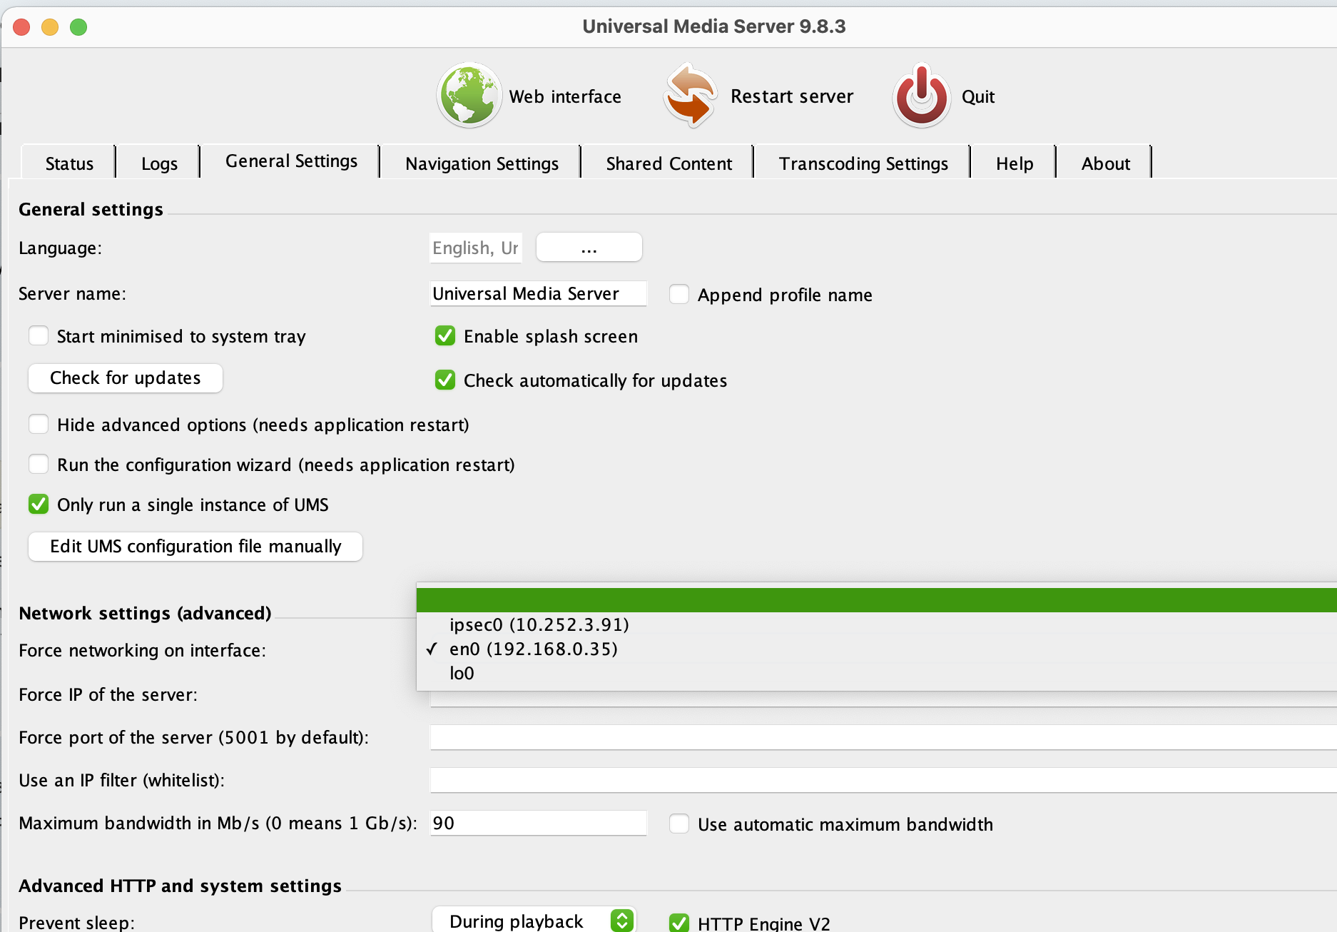Switch to the About tab

(x=1105, y=163)
